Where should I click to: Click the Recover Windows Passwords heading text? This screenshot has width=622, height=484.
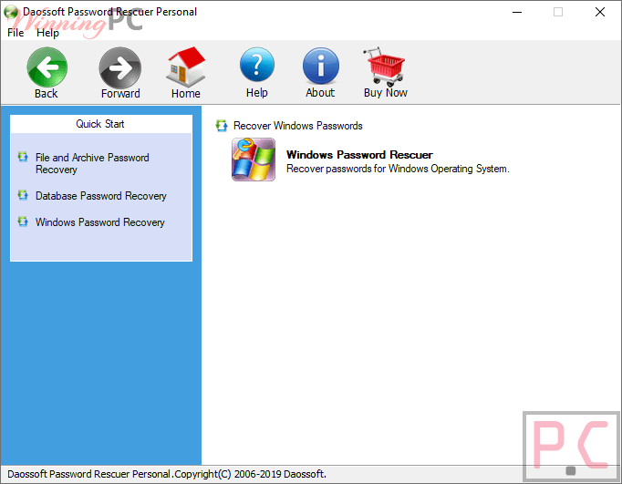[x=298, y=126]
